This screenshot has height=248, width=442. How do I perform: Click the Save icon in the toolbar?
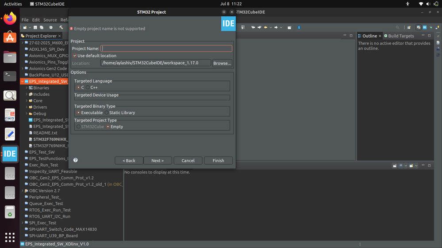pyautogui.click(x=35, y=27)
